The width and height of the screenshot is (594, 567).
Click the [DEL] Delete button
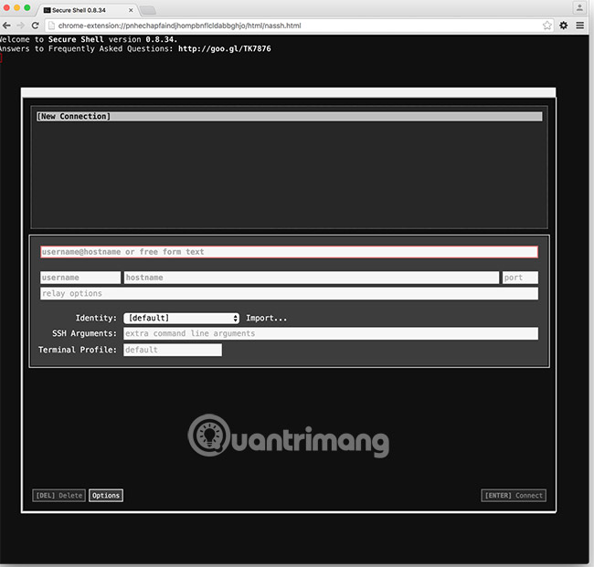point(59,496)
